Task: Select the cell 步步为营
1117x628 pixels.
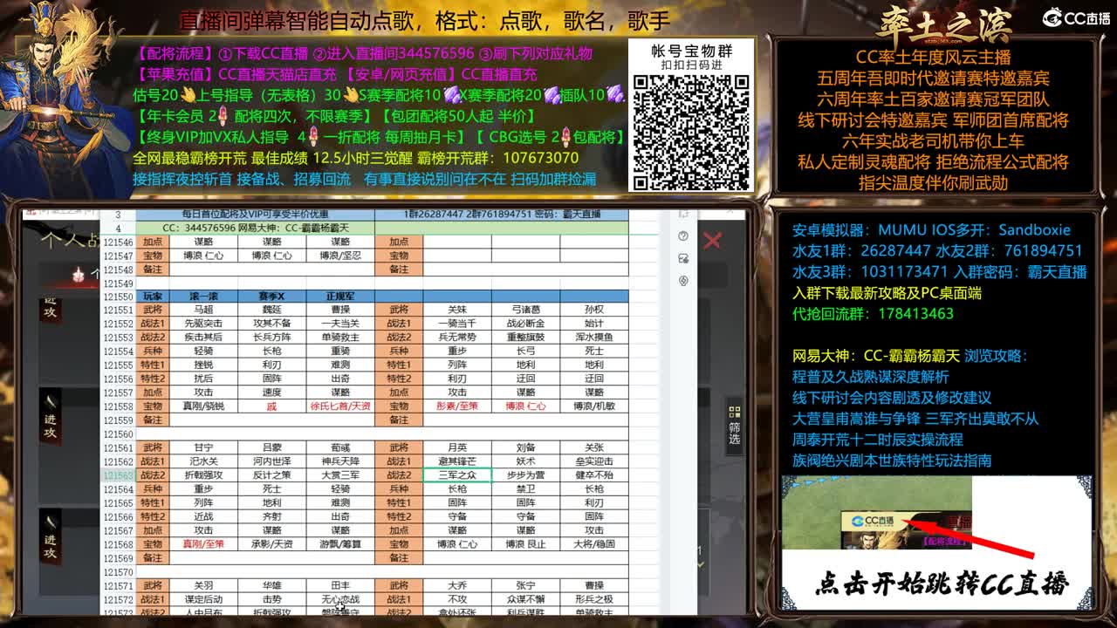Action: [x=525, y=475]
